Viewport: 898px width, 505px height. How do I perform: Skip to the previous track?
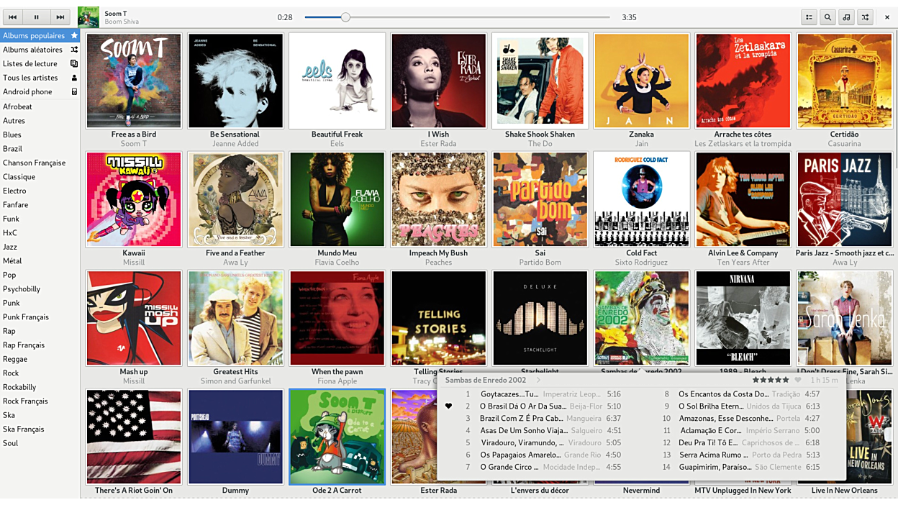(x=12, y=17)
